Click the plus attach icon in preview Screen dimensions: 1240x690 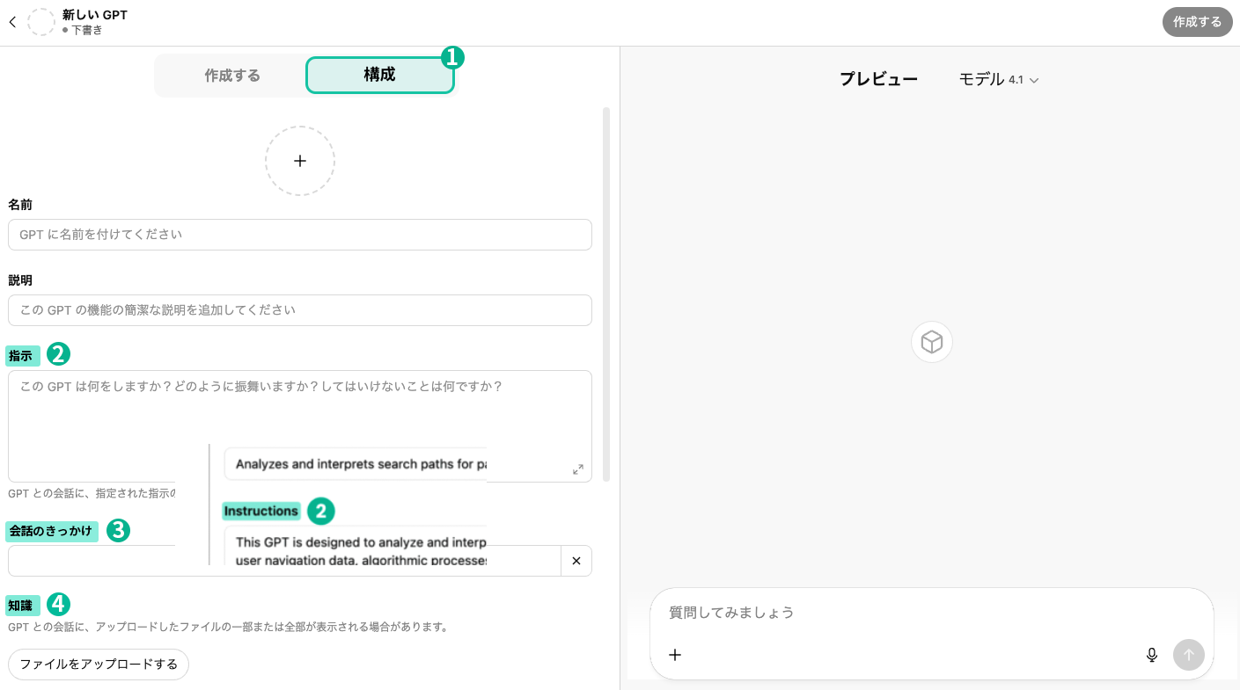click(675, 655)
